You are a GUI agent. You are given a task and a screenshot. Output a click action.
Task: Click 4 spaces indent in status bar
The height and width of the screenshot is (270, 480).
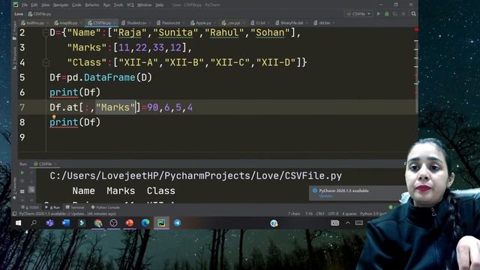(x=349, y=214)
